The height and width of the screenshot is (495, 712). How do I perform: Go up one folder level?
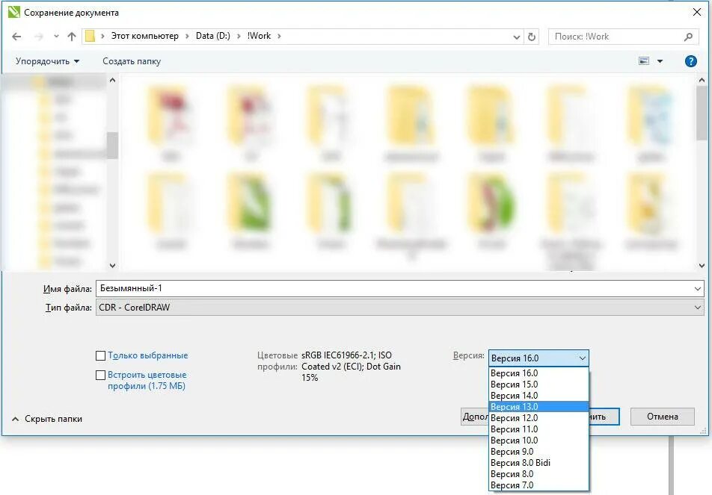[72, 37]
